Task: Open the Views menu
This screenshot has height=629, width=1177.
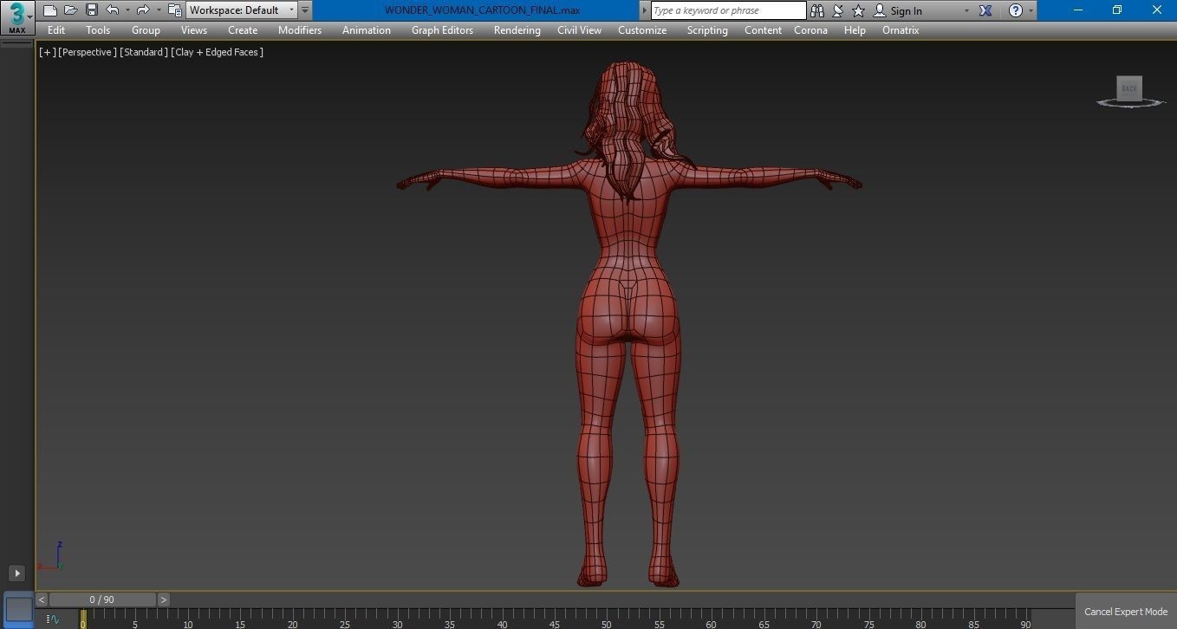Action: [194, 30]
